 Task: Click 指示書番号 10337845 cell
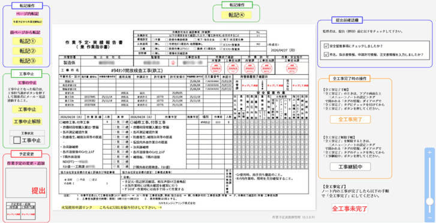(x=89, y=97)
